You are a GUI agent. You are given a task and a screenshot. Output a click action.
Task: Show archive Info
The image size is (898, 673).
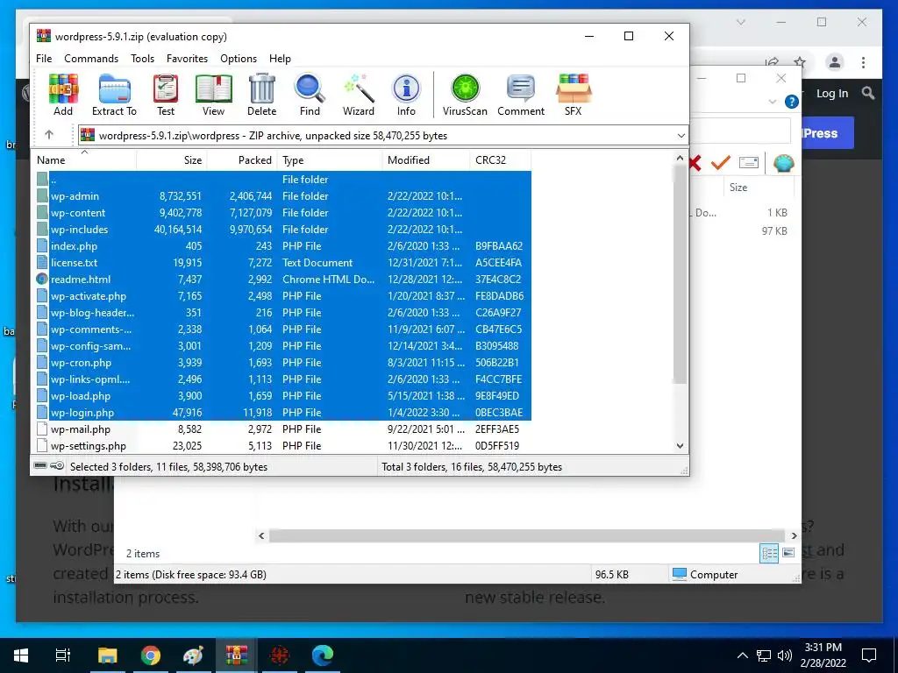point(406,95)
